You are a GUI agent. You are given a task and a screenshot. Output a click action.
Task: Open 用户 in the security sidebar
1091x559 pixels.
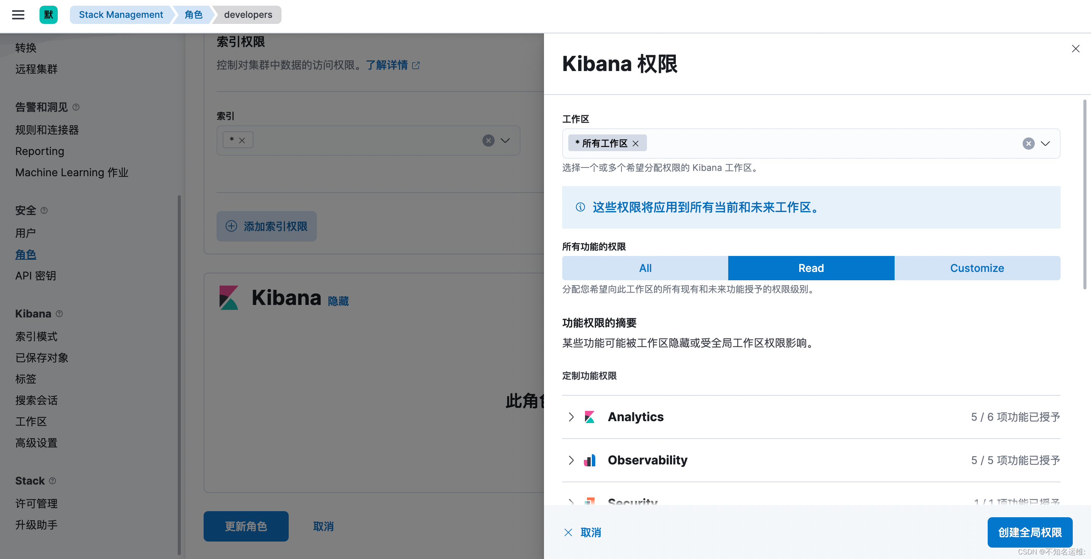point(25,233)
